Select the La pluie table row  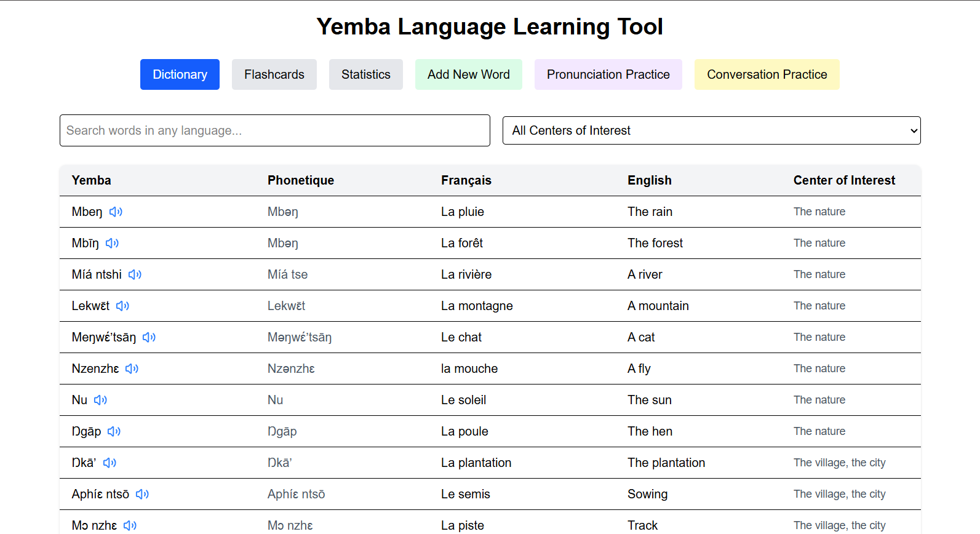click(x=462, y=212)
